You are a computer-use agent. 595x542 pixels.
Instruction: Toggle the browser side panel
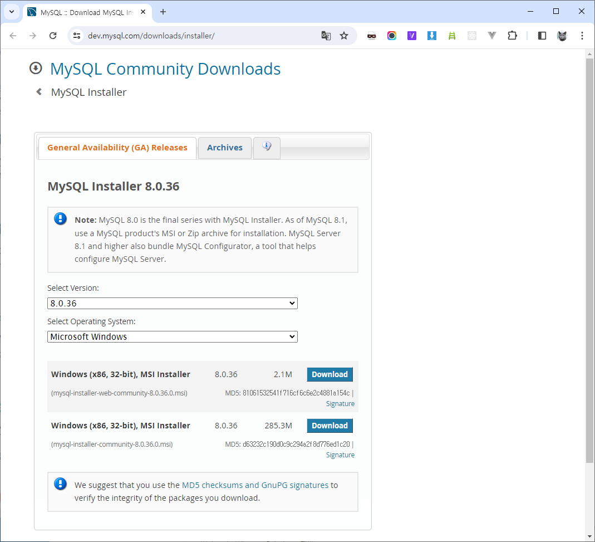click(542, 36)
